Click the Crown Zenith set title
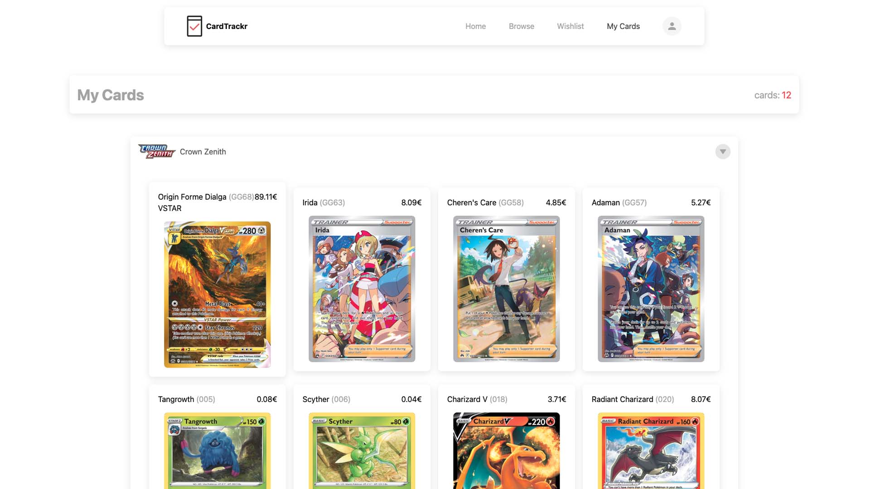The image size is (870, 489). pyautogui.click(x=203, y=152)
